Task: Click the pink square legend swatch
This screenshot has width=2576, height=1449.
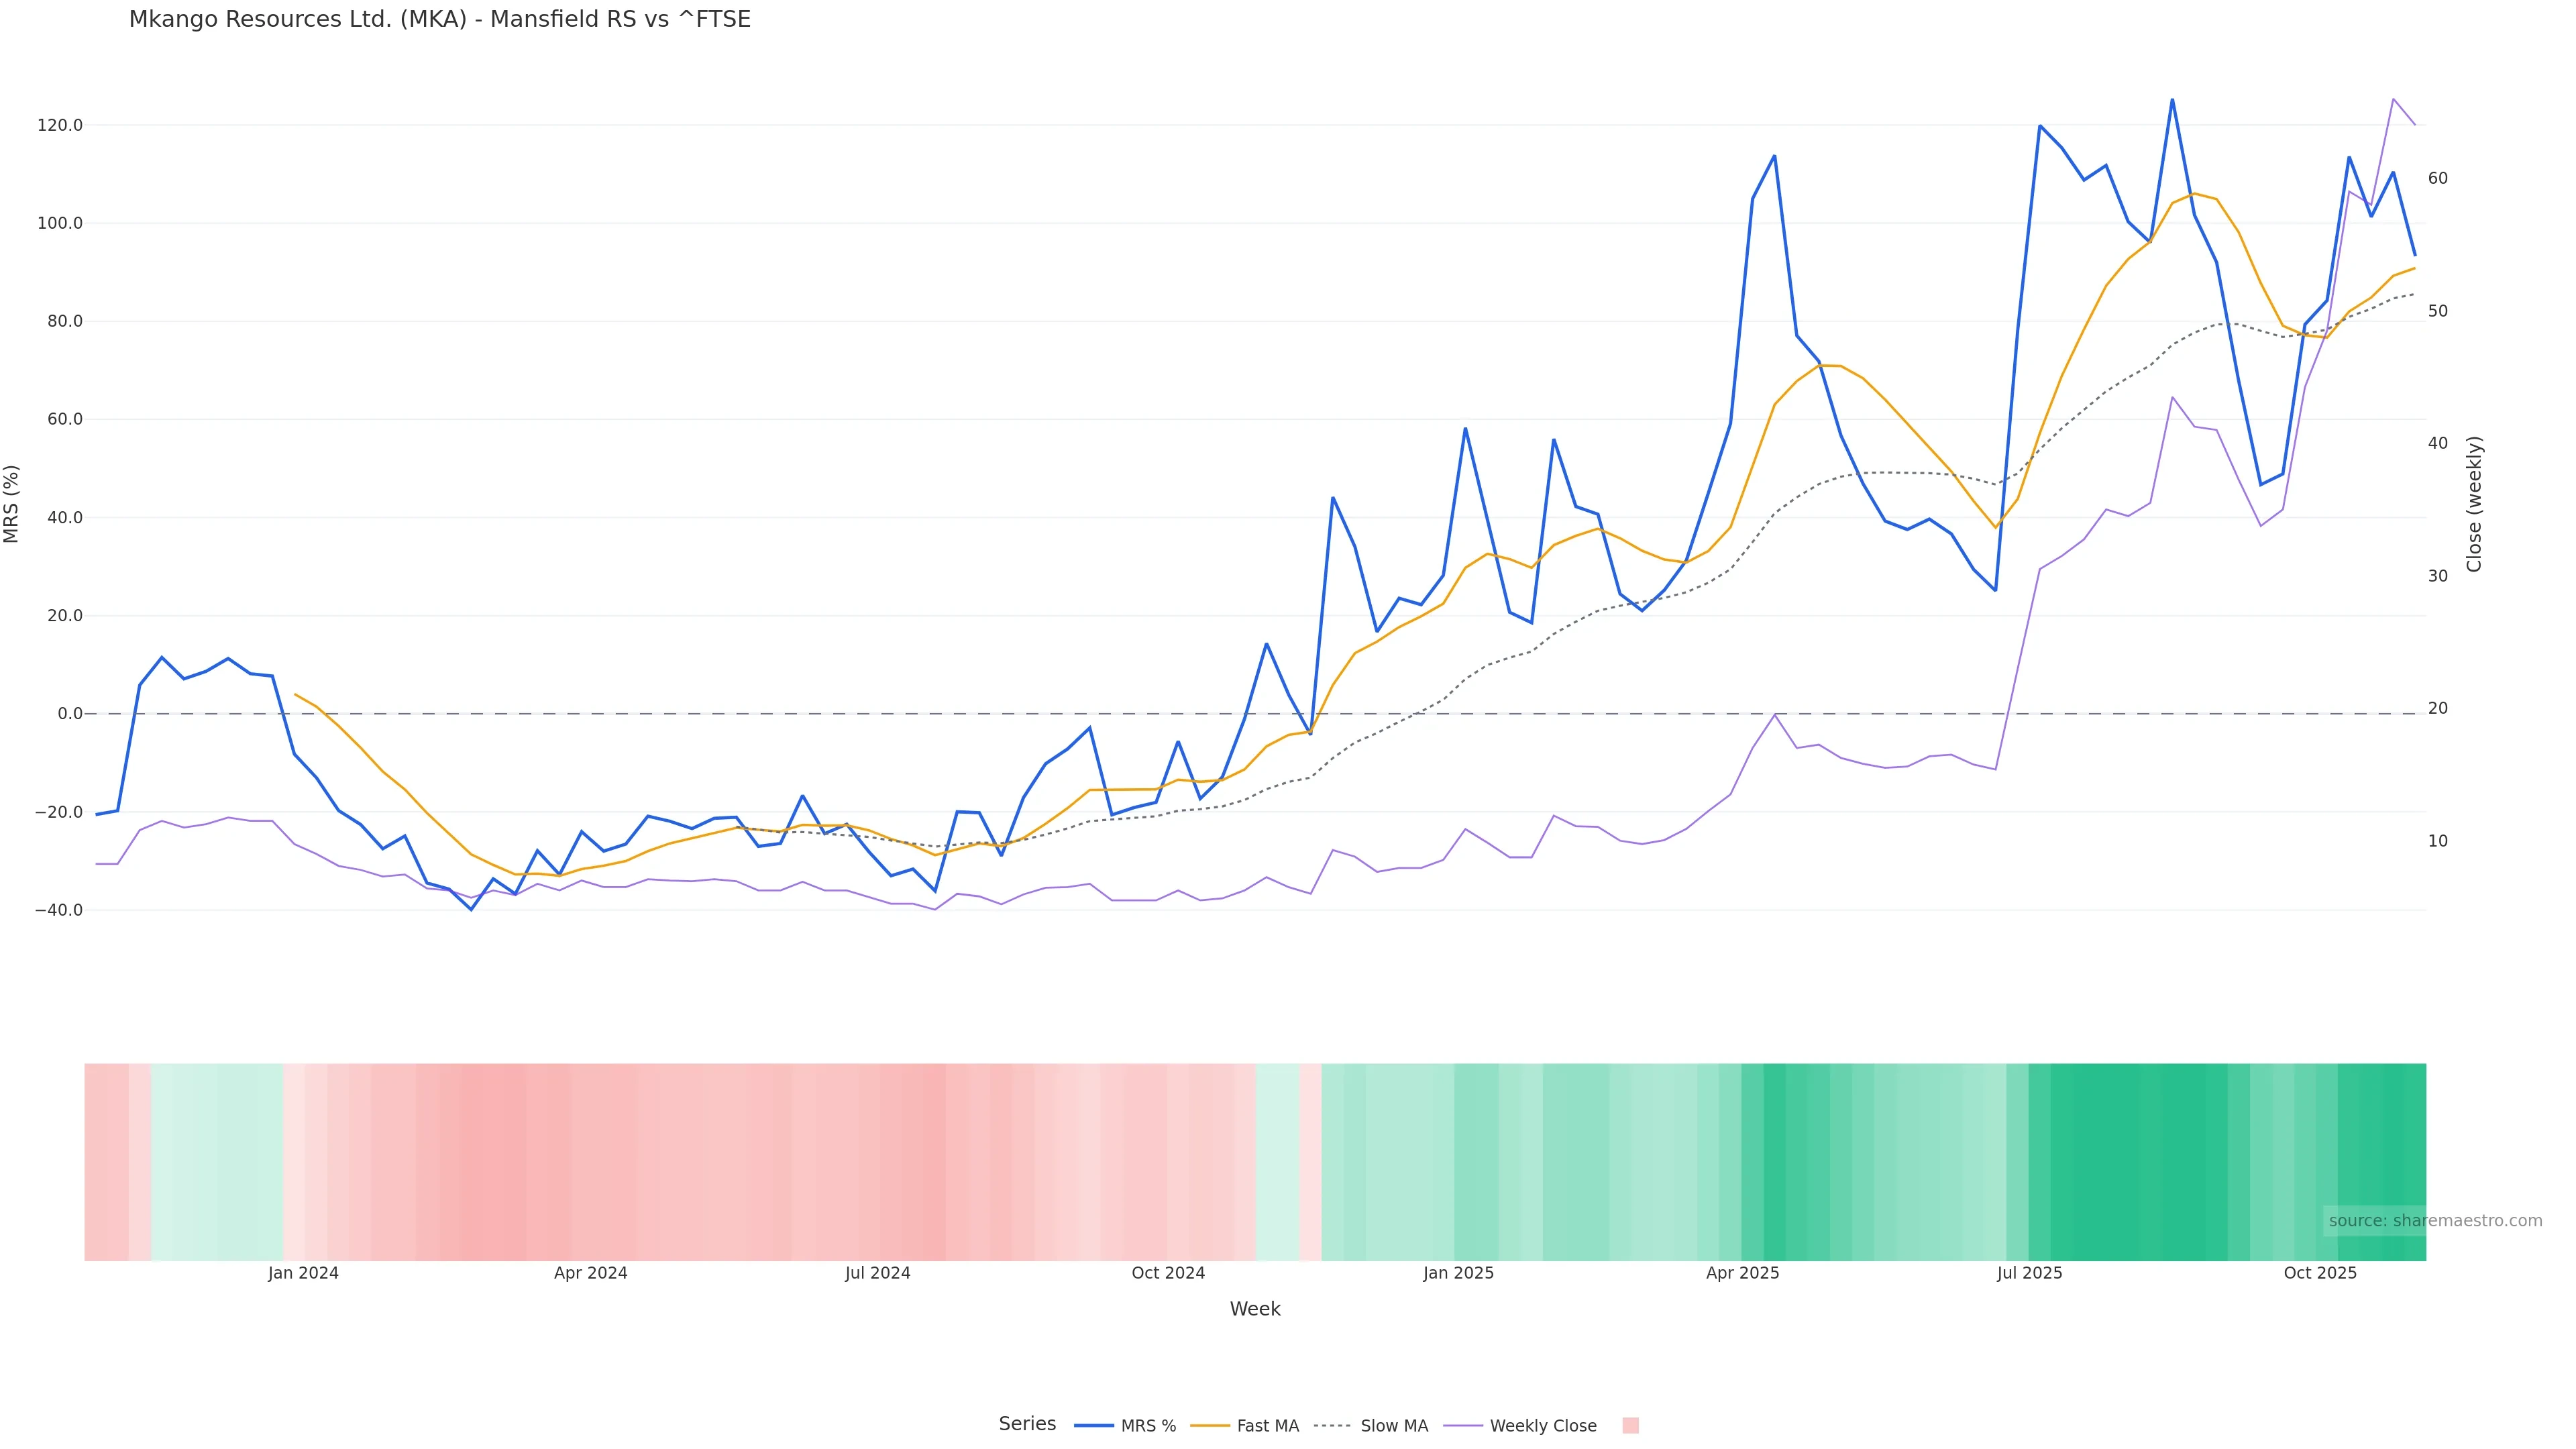Action: point(1630,1426)
